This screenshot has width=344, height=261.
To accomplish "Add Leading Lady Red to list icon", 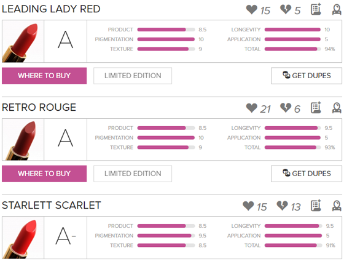I will click(x=316, y=9).
